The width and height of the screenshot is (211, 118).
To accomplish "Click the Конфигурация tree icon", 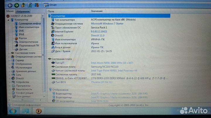I will 13,93.
